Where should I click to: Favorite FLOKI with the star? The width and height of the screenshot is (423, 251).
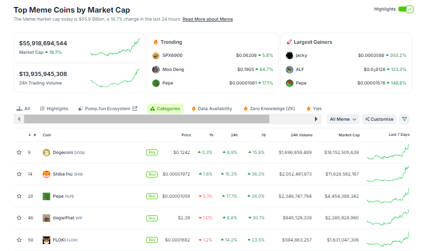tap(19, 240)
